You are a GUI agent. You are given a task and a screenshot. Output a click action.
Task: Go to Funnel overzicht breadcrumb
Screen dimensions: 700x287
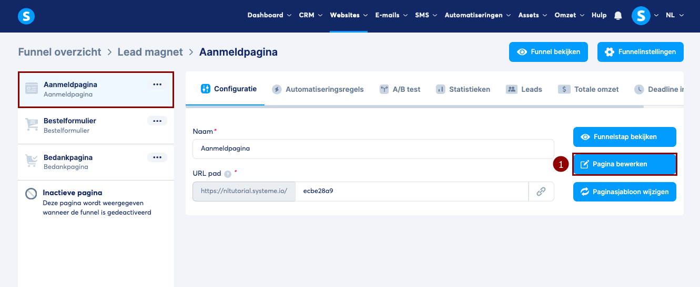point(59,52)
